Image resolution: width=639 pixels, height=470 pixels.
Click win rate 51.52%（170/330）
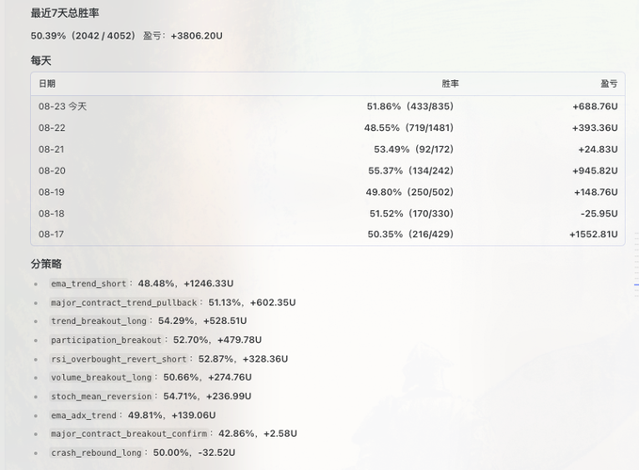(411, 214)
